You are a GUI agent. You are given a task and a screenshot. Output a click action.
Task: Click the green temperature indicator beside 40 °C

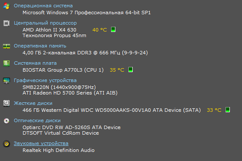pyautogui.click(x=113, y=29)
